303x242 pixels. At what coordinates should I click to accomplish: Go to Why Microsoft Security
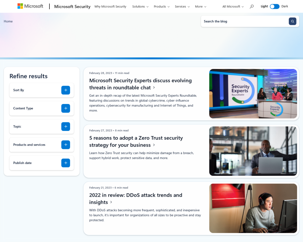point(110,7)
